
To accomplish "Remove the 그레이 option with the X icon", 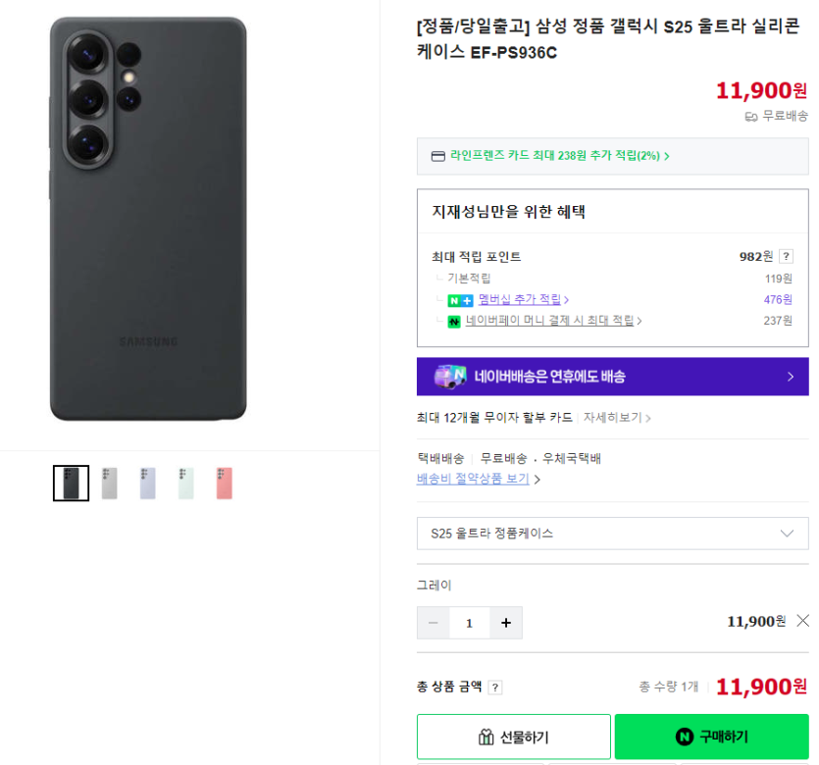I will tap(802, 621).
